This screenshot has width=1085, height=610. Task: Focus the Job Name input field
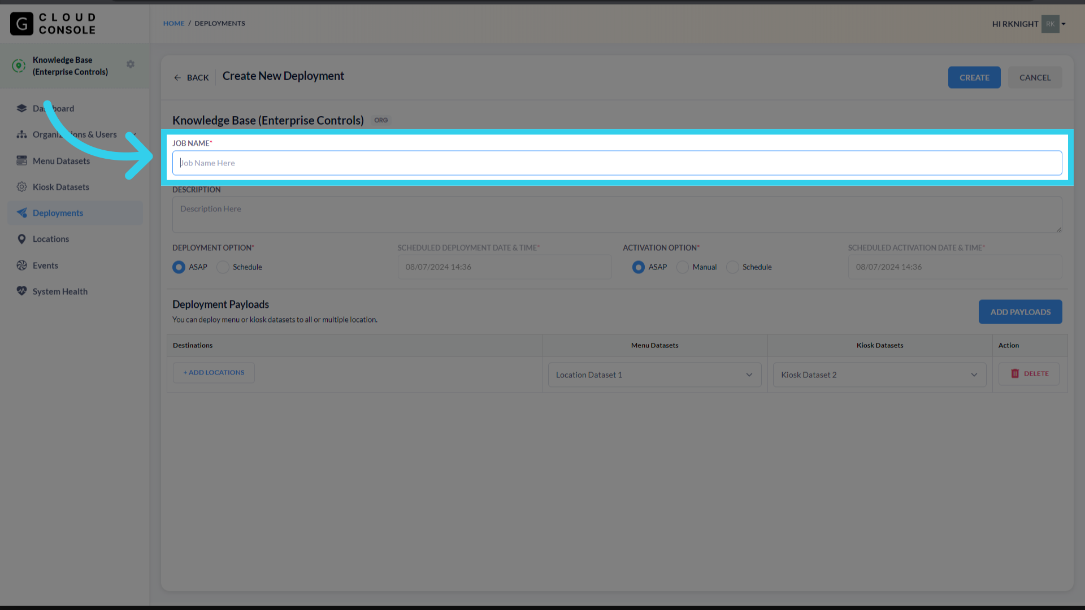(617, 163)
